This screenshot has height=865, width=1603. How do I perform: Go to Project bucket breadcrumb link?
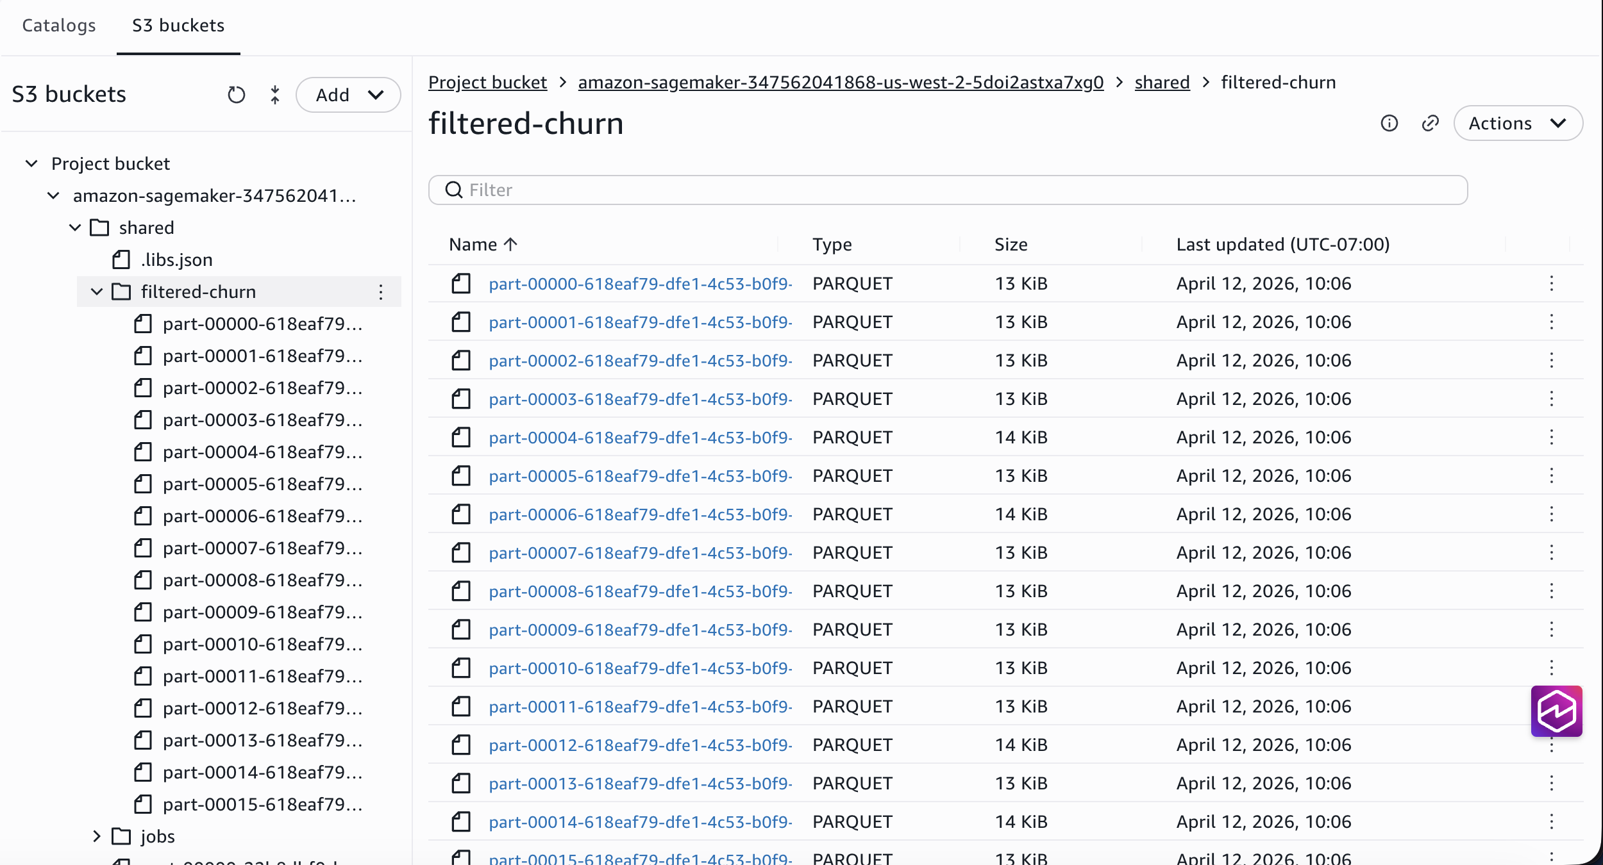487,83
